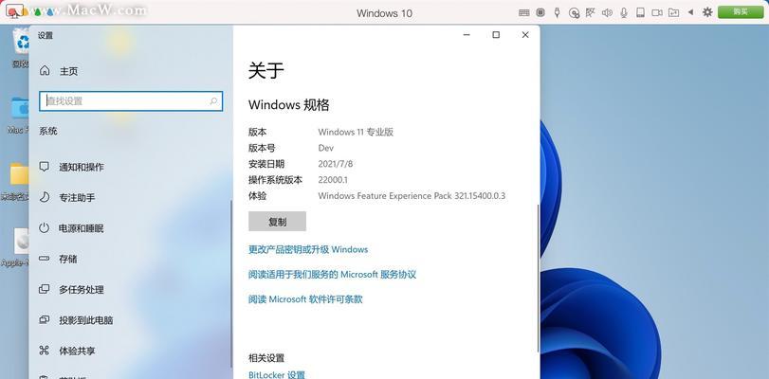Open the network connection icon in toolbar
Image resolution: width=769 pixels, height=379 pixels.
point(591,12)
